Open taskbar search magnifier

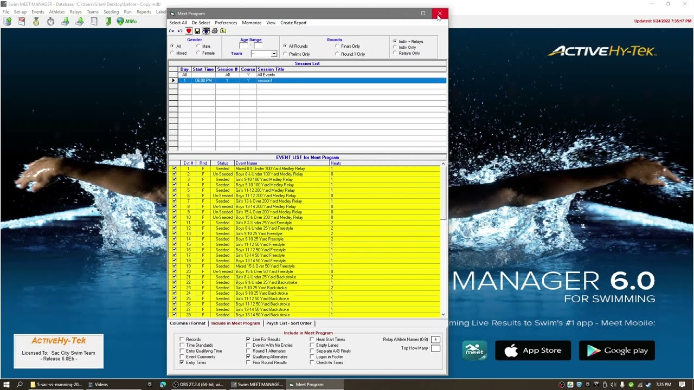(20, 385)
